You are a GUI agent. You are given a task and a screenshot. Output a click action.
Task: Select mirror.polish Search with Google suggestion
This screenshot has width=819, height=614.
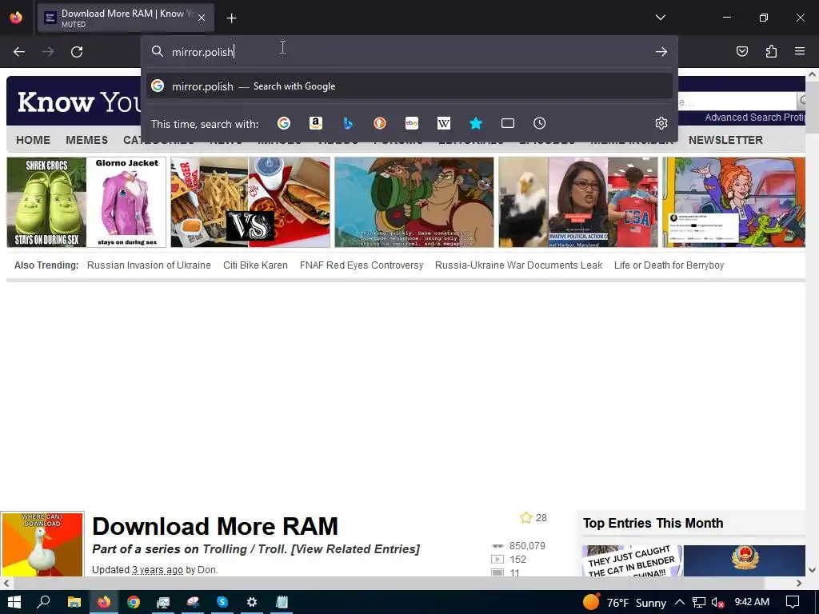point(409,86)
